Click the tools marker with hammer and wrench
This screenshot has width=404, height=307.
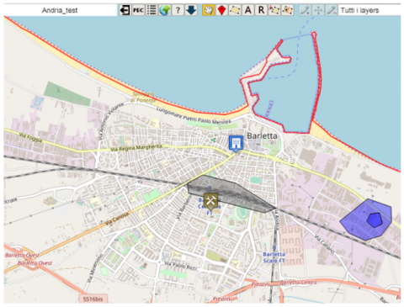[210, 201]
